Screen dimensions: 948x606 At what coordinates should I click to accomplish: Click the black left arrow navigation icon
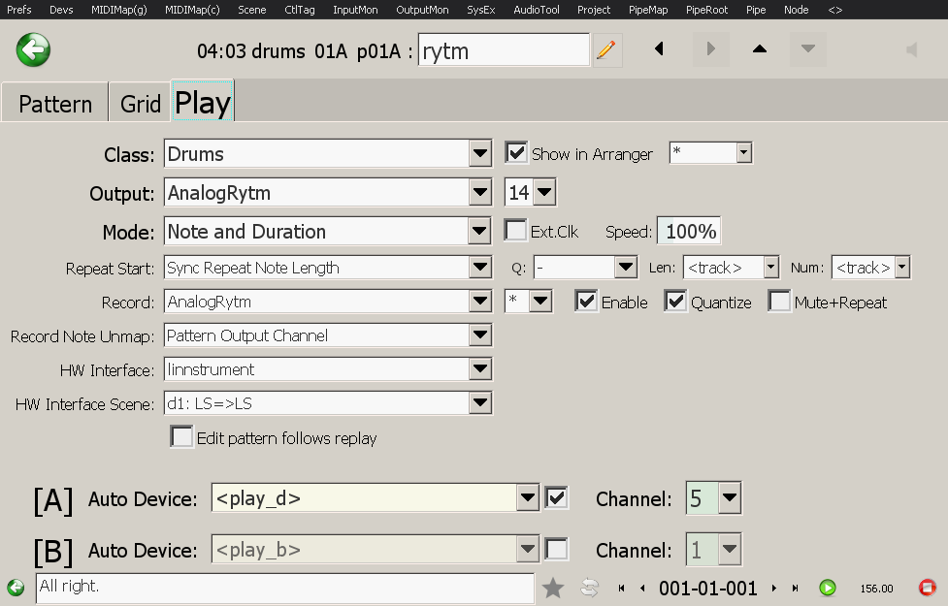[659, 49]
